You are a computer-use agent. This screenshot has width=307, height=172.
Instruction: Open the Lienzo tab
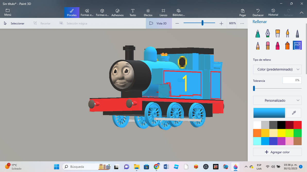[163, 13]
